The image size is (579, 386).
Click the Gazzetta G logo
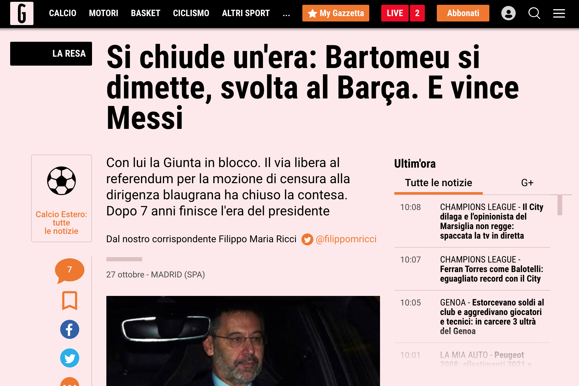click(x=22, y=13)
